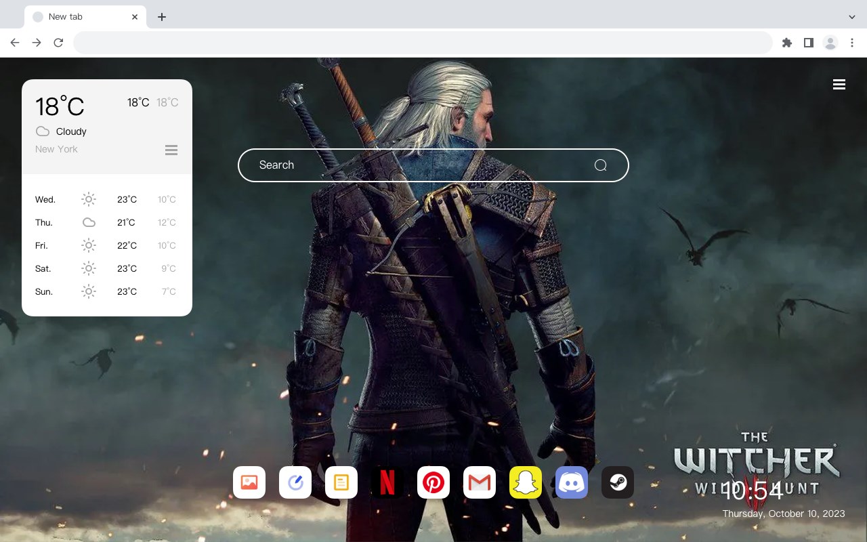Image resolution: width=867 pixels, height=542 pixels.
Task: Click the cloudy weather icon
Action: click(x=42, y=131)
